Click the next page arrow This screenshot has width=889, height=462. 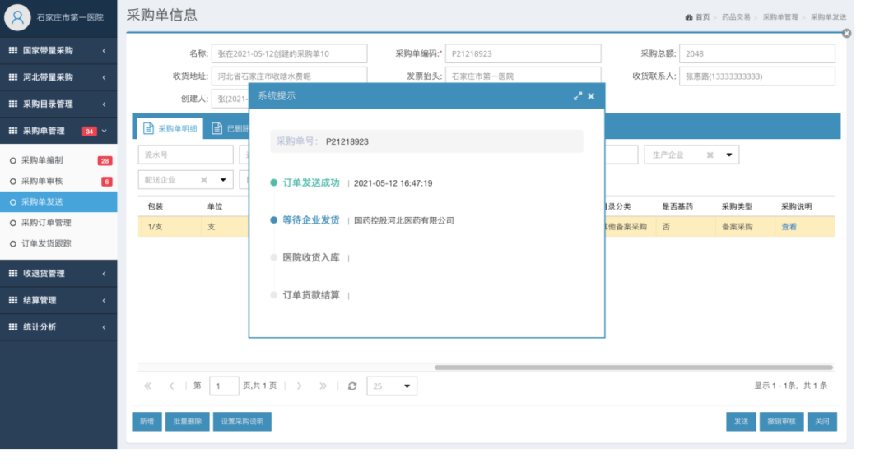(300, 386)
